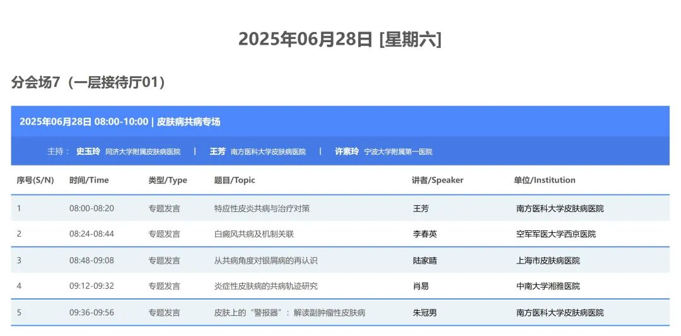Click host name 史玉玲
Image resolution: width=681 pixels, height=336 pixels.
(x=88, y=152)
